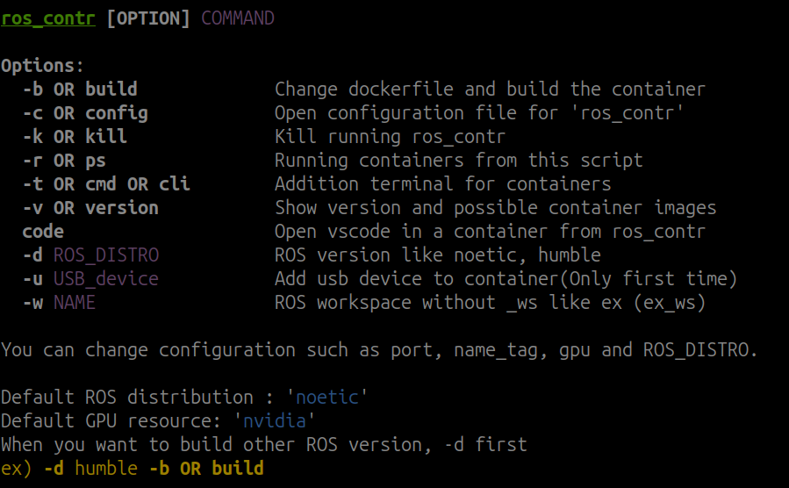The width and height of the screenshot is (789, 488).
Task: Click the sentence about changing configuration
Action: (x=379, y=350)
